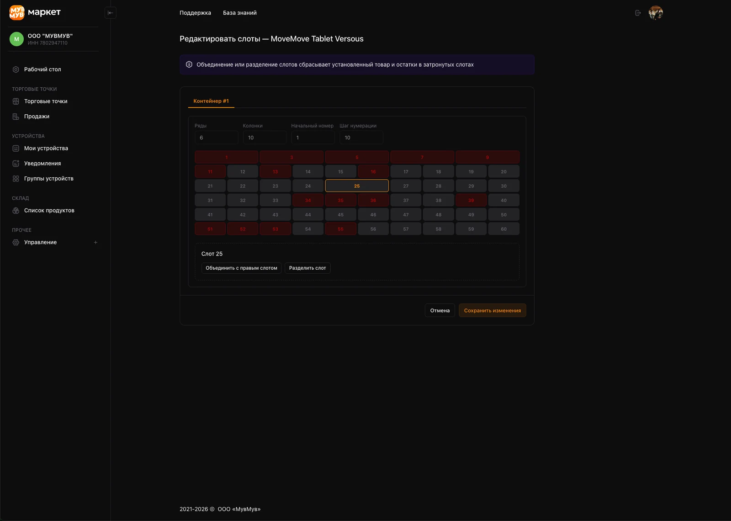Focus the Ряды input field
The width and height of the screenshot is (731, 521).
click(x=217, y=138)
